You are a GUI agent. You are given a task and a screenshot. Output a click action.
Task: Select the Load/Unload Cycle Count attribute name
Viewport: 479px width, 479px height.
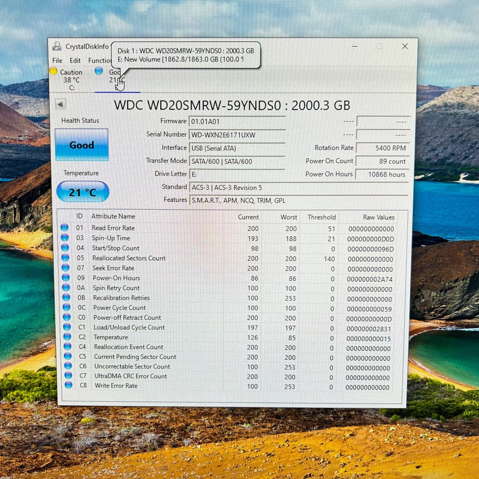pos(129,327)
